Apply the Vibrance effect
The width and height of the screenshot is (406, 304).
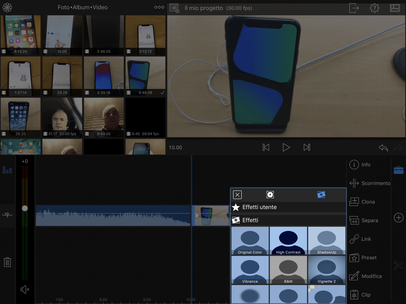click(x=250, y=270)
